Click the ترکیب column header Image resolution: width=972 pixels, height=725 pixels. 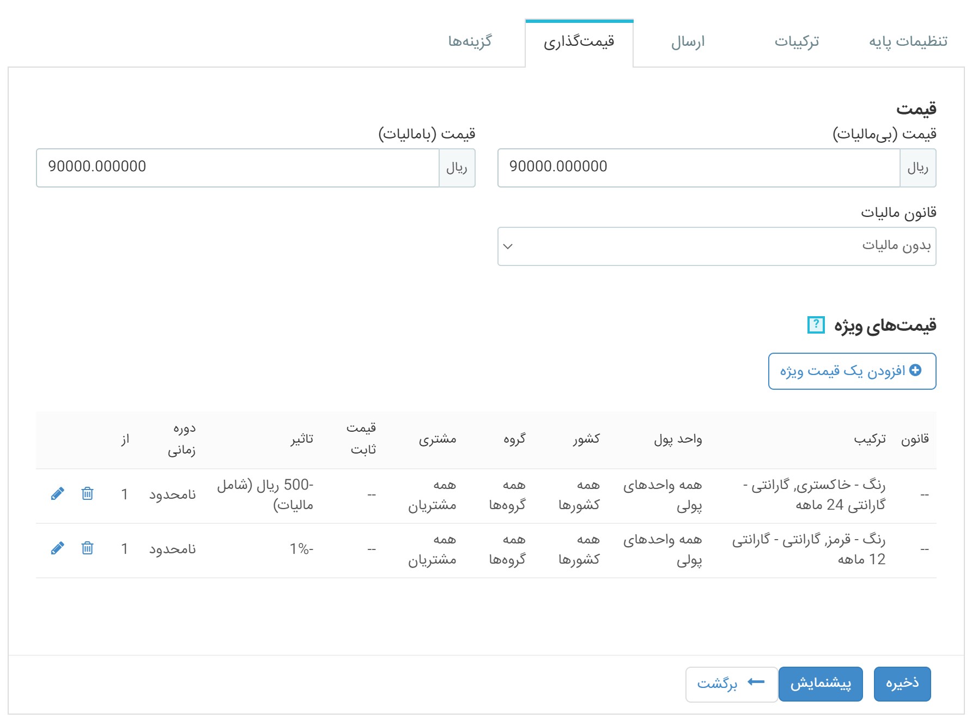coord(870,439)
